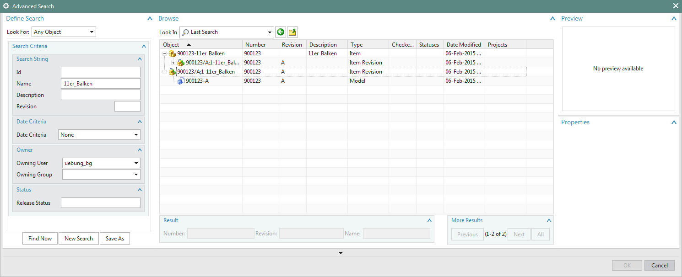Click the Revision input field
682x277 pixels.
point(127,107)
